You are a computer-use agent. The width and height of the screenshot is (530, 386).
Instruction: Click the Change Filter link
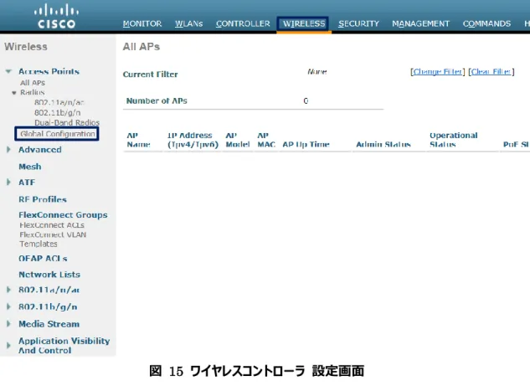(438, 72)
